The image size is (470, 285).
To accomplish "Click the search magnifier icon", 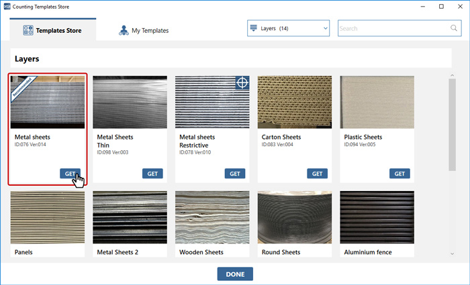I will [453, 28].
